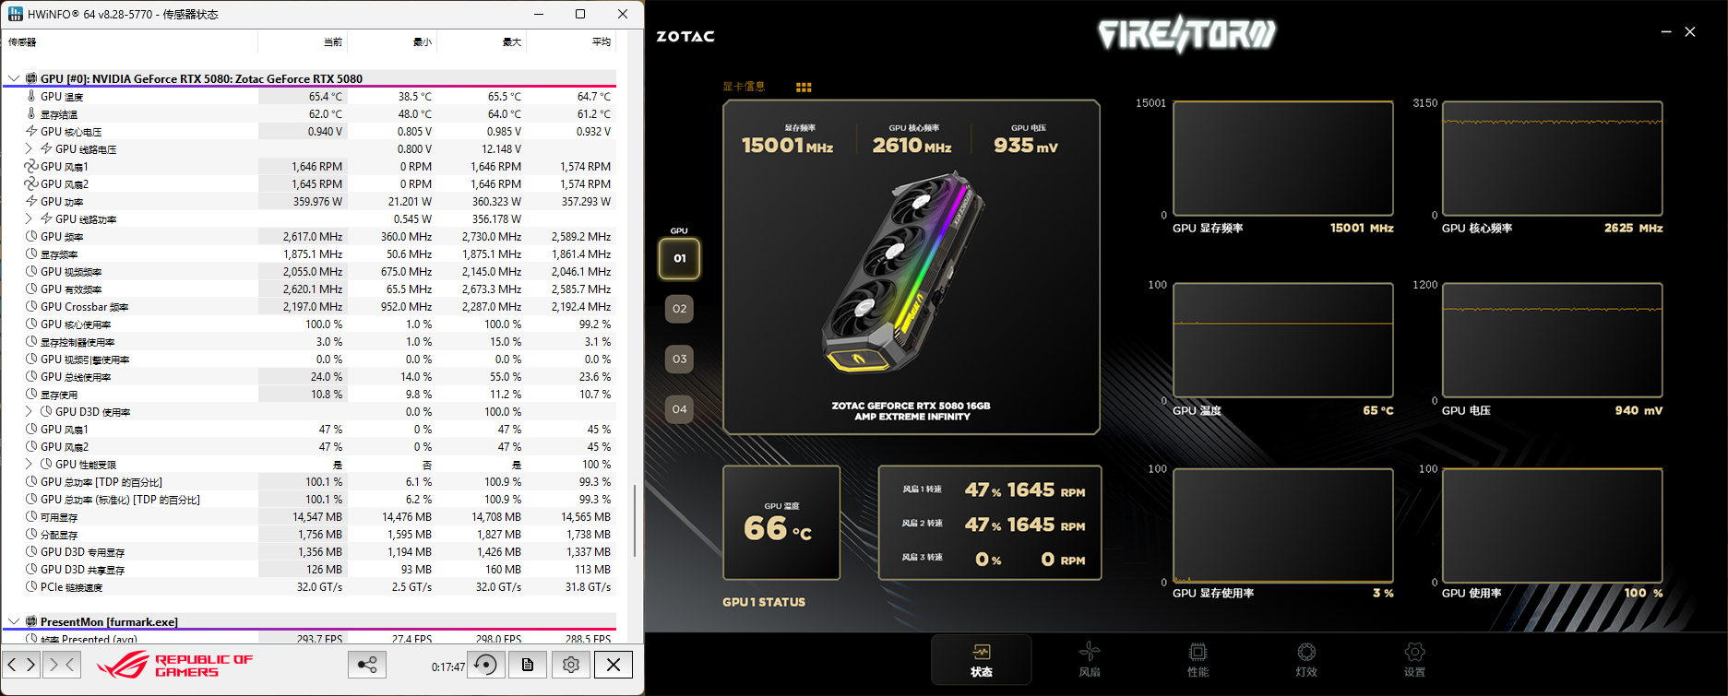1728x696 pixels.
Task: Switch to the 状态 tab in FireStorm
Action: [x=981, y=660]
